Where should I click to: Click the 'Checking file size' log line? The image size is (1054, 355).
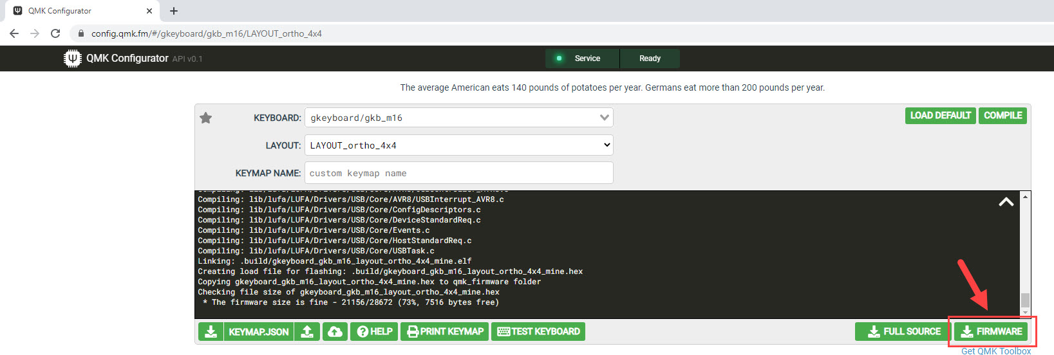[348, 292]
